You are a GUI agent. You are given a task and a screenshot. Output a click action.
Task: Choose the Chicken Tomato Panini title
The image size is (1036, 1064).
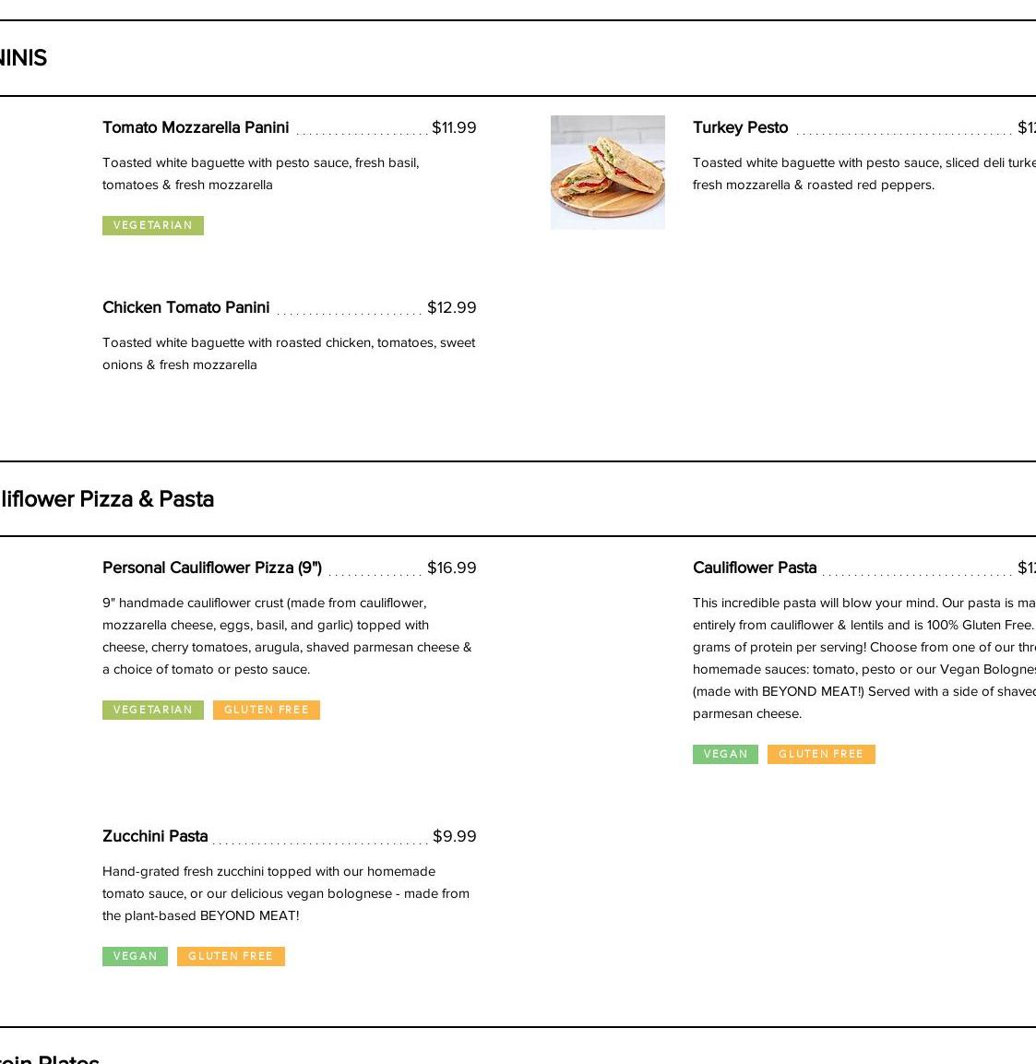[186, 307]
